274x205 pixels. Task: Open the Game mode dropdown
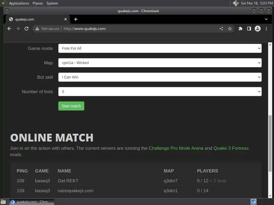point(160,48)
